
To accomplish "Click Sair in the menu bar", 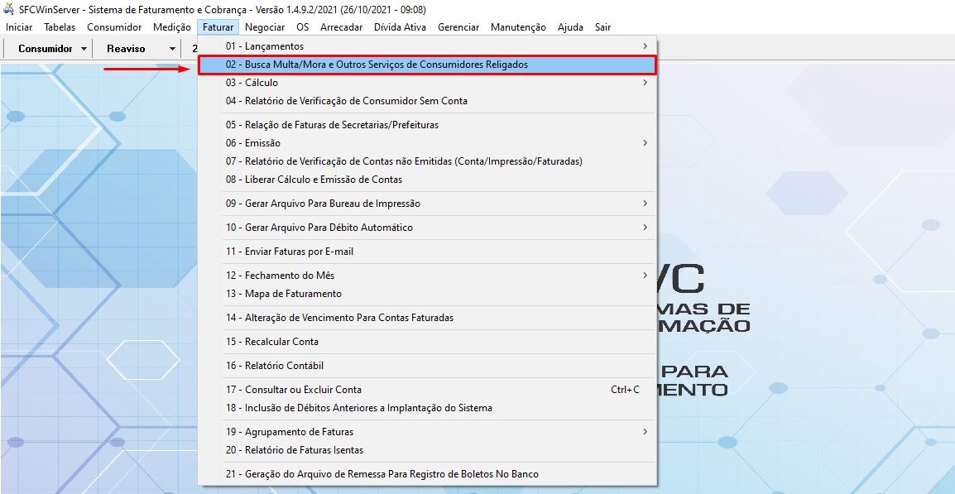I will pos(602,27).
